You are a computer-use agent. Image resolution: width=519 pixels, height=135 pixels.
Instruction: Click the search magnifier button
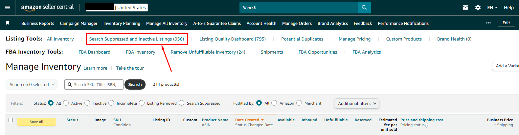(364, 8)
